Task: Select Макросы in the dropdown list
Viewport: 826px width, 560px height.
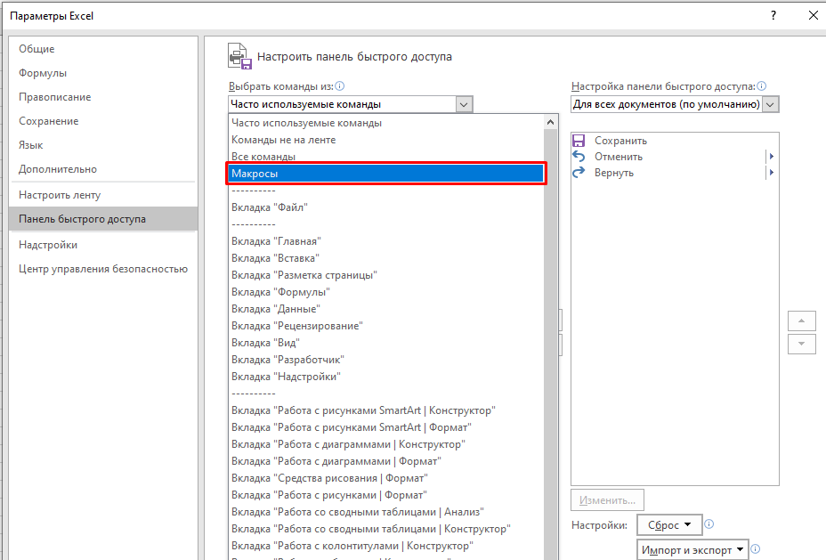Action: click(x=386, y=174)
